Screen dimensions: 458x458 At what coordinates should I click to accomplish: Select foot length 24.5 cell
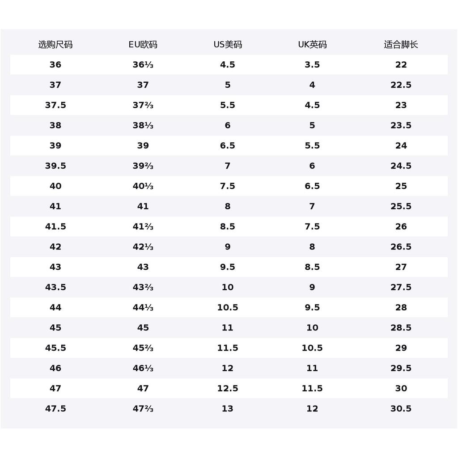tap(401, 166)
